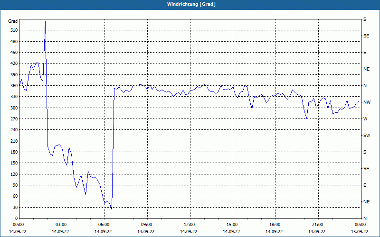Viewport: 380px width, 237px height.
Task: Select the 360 y-axis value
Action: click(14, 86)
